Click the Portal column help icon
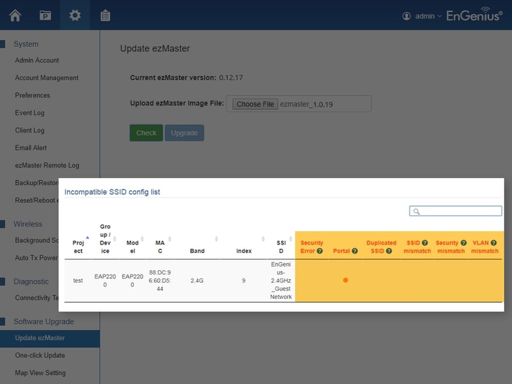 355,251
